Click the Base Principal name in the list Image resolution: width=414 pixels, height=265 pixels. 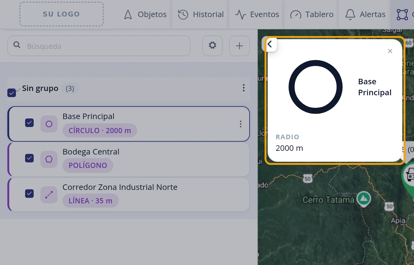click(x=88, y=116)
